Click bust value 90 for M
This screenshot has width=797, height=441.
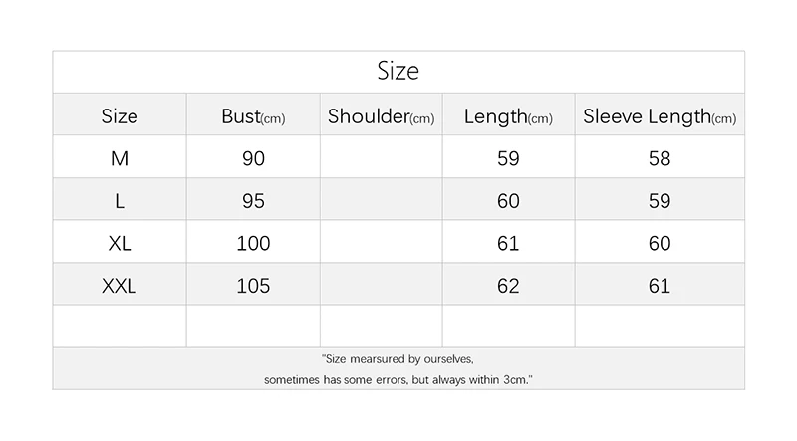pyautogui.click(x=253, y=158)
